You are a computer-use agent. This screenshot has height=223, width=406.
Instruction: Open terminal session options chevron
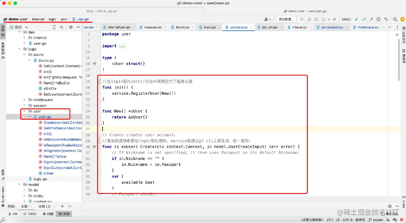(x=69, y=206)
